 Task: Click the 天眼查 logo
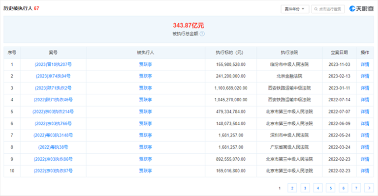click(361, 9)
